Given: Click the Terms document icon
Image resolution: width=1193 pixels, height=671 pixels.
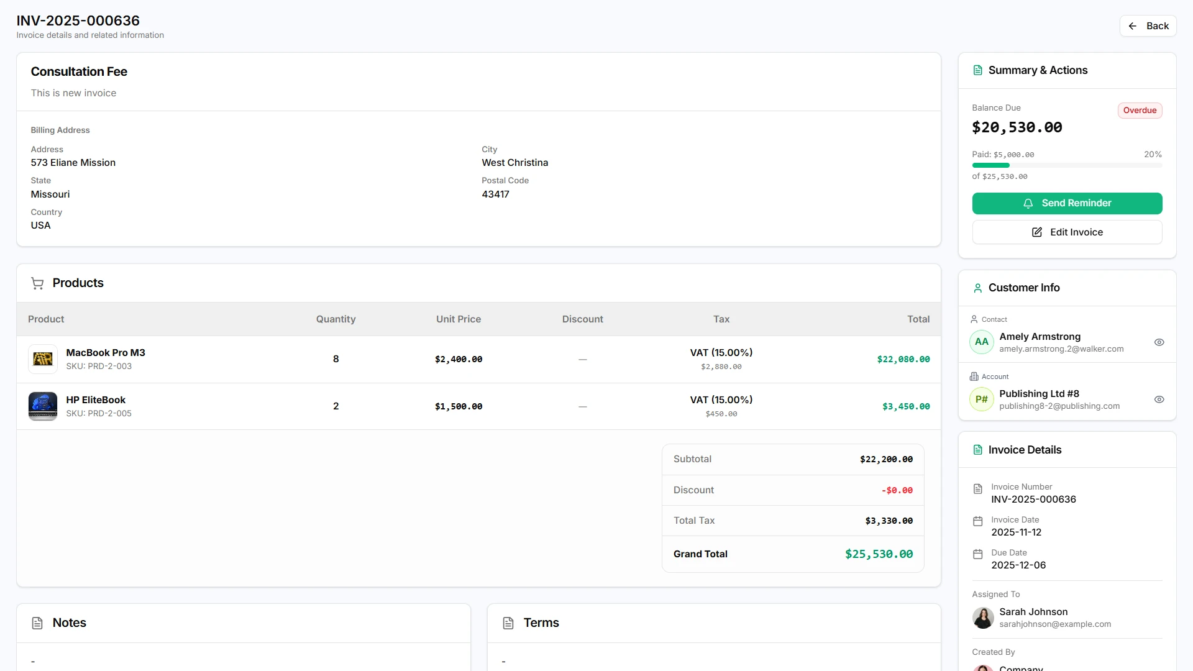Looking at the screenshot, I should [508, 623].
